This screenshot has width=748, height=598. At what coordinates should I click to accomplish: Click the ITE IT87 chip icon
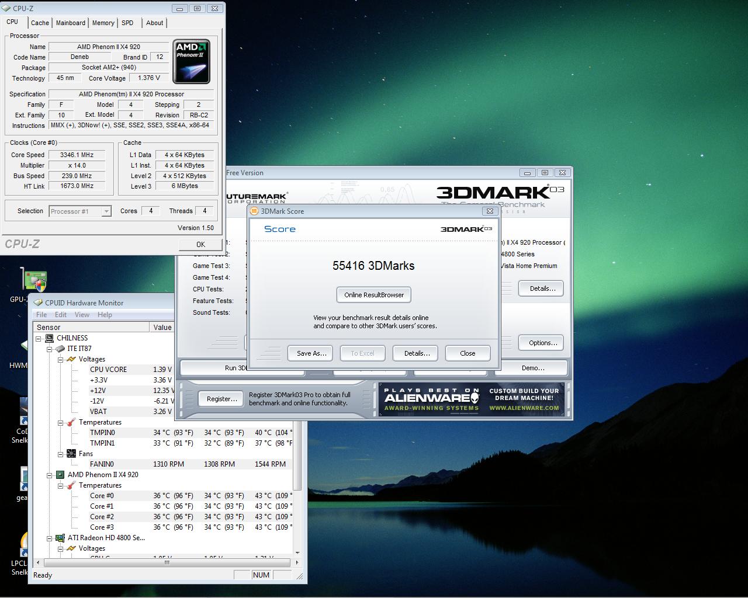[x=60, y=349]
